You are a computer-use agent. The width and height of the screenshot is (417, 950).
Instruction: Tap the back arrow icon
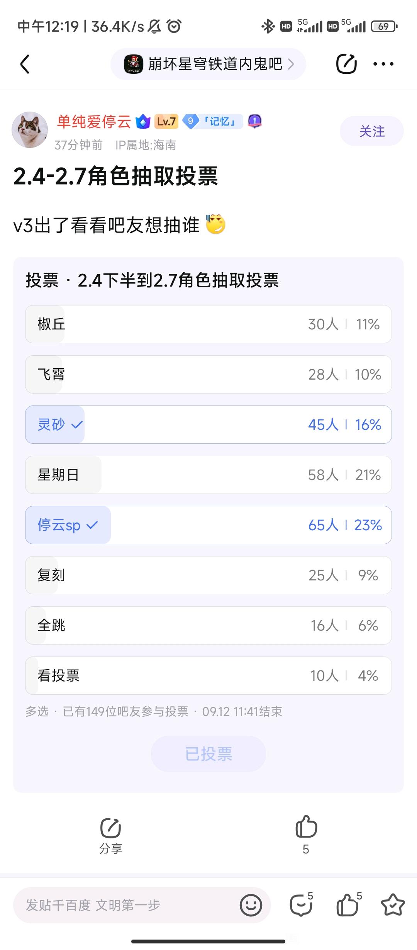pos(25,64)
